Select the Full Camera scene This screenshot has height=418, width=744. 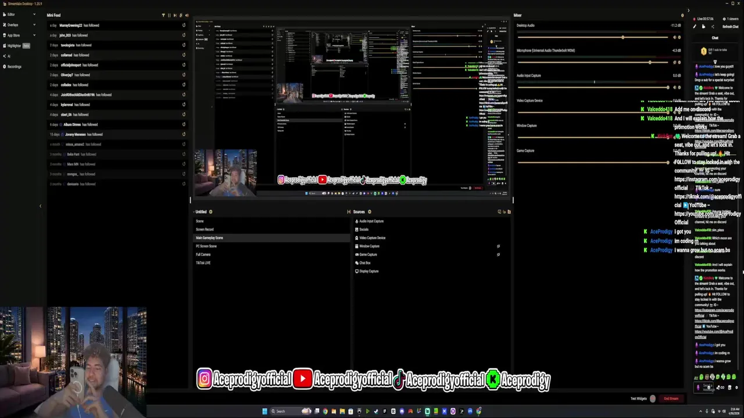pyautogui.click(x=271, y=254)
